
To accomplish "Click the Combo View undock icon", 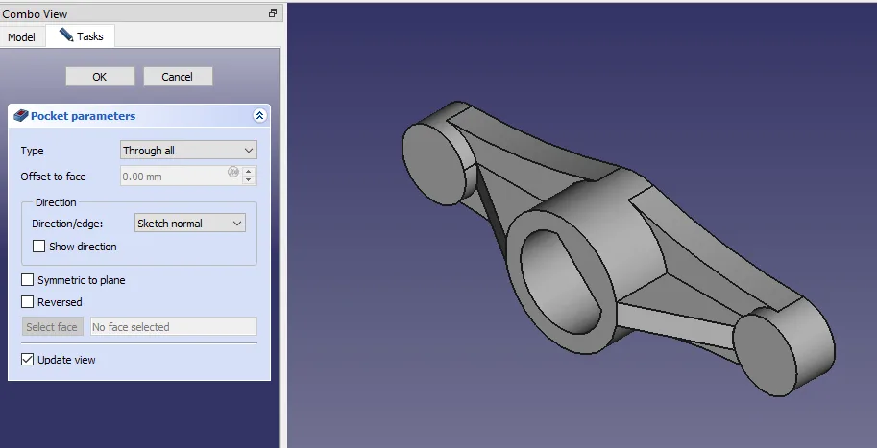I will tap(273, 13).
